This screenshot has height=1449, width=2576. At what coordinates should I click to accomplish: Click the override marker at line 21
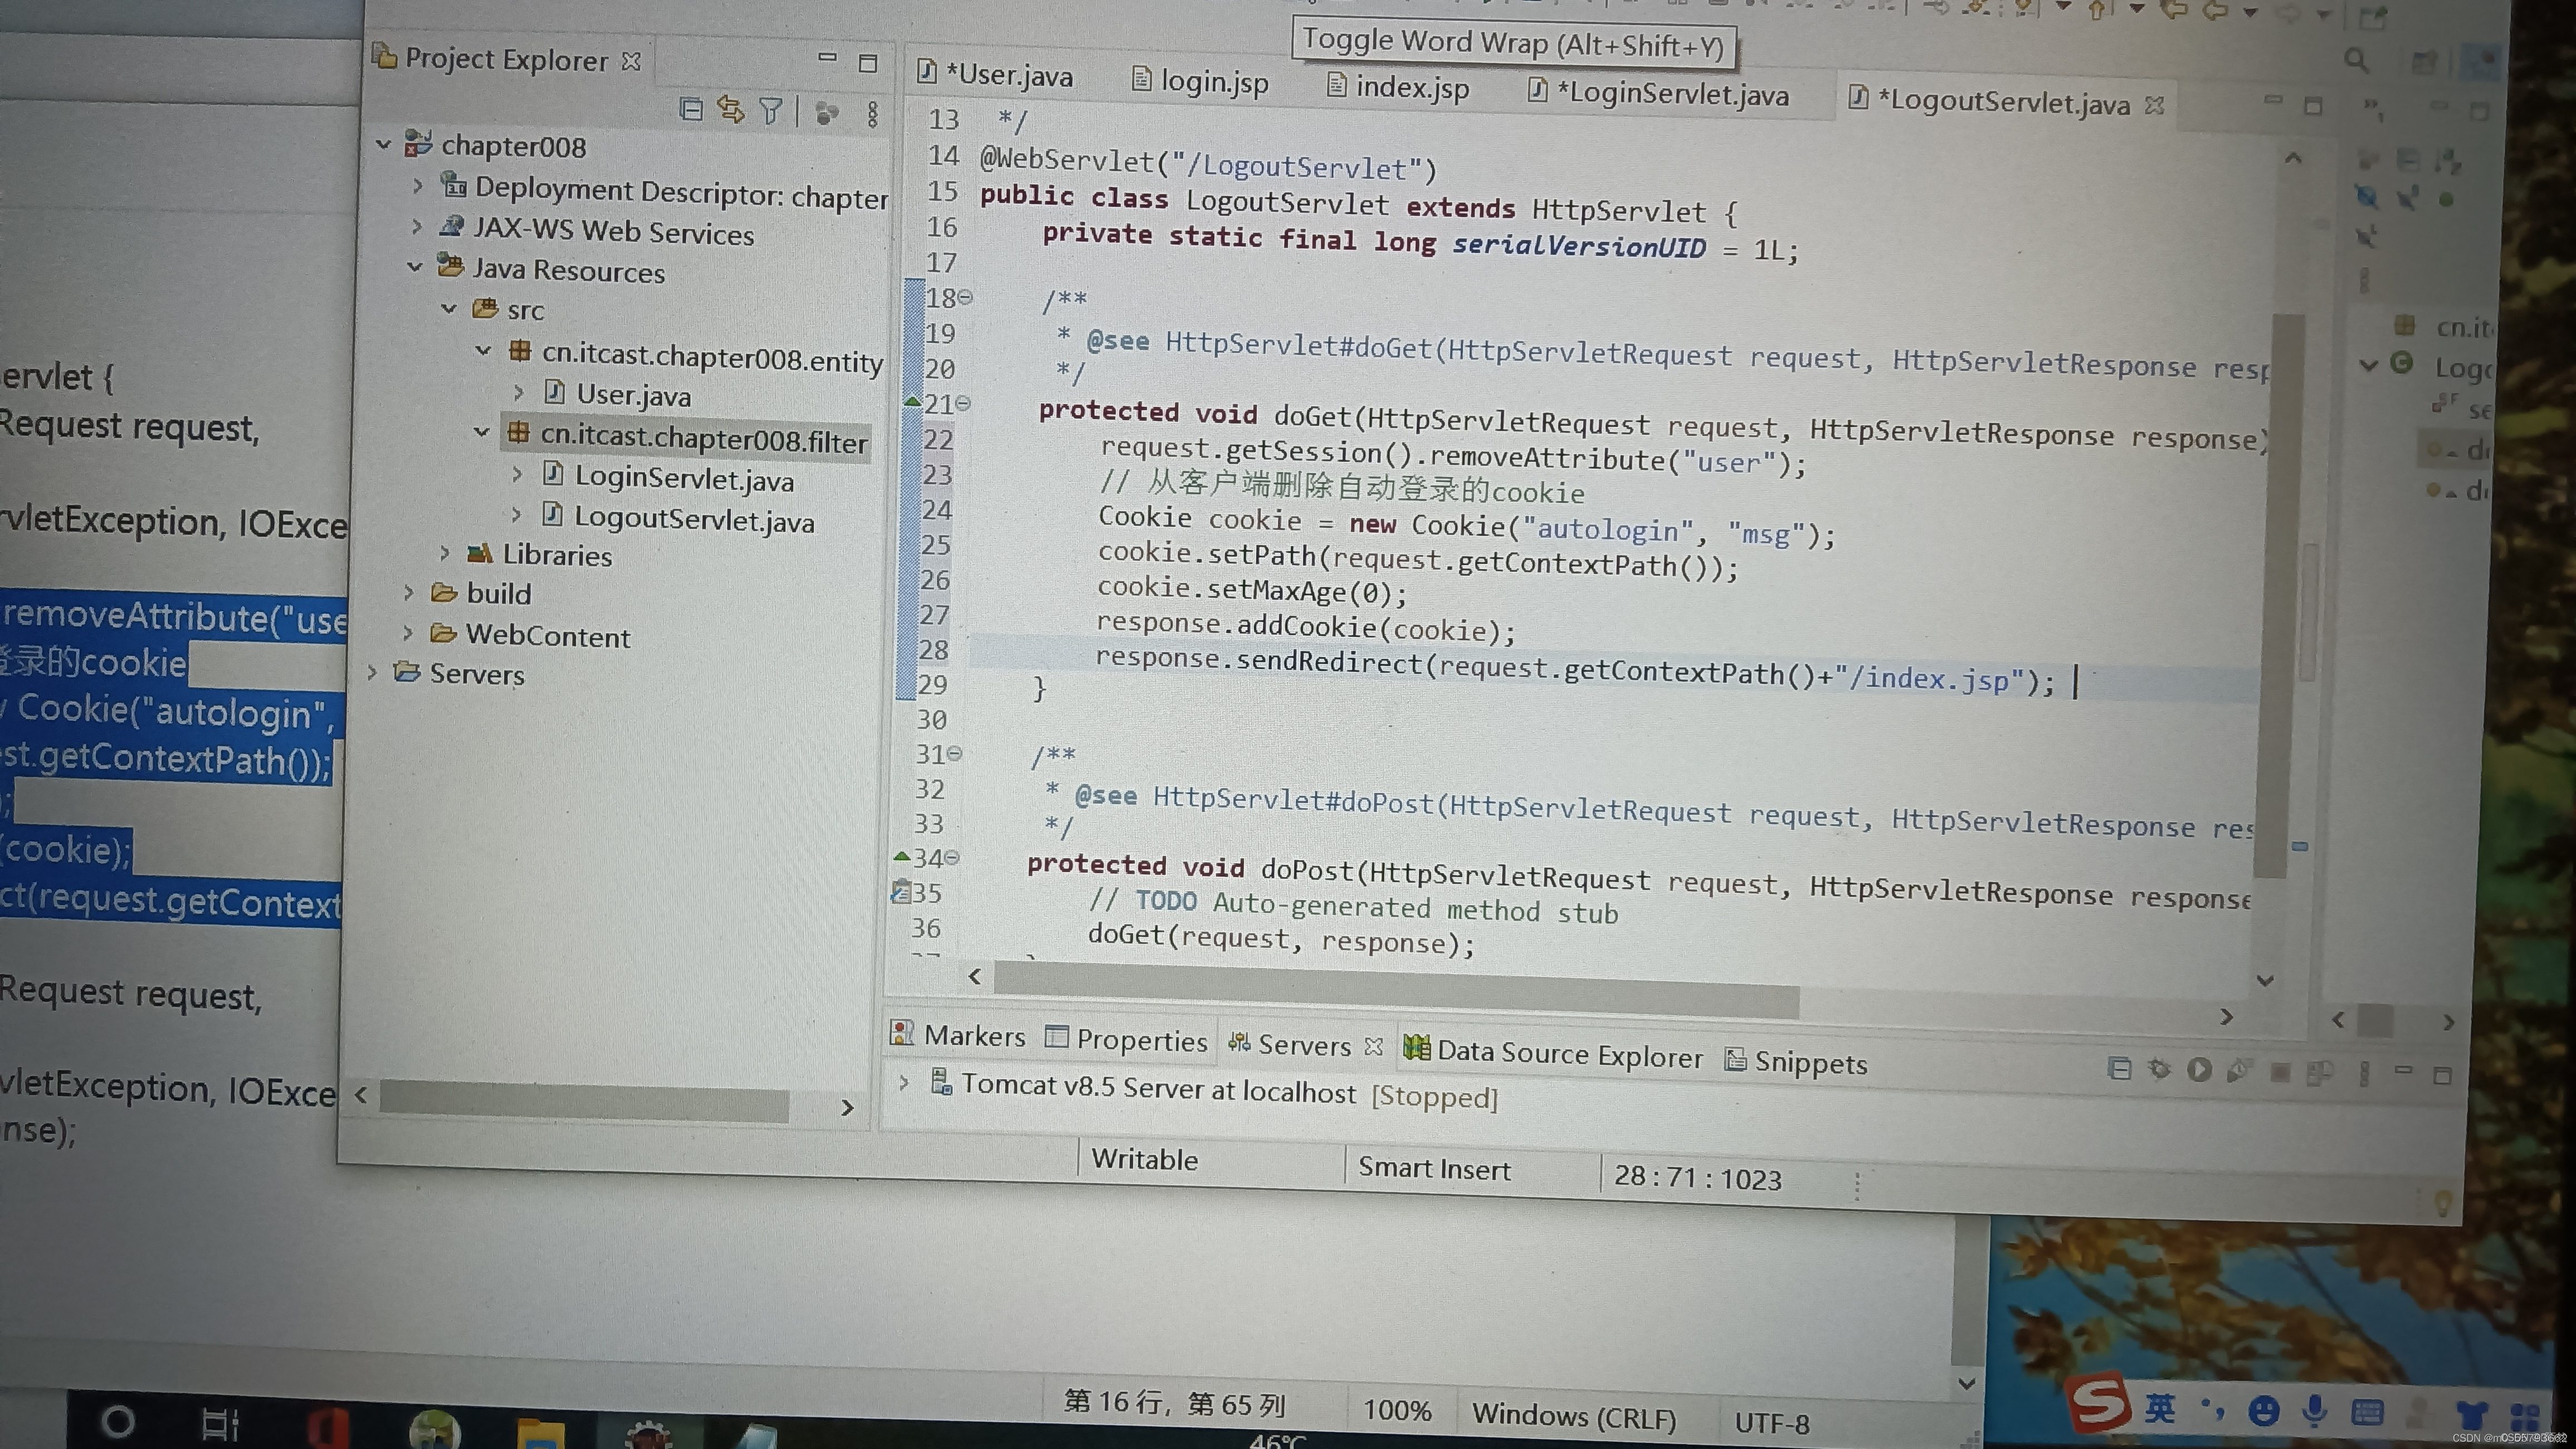click(x=912, y=402)
